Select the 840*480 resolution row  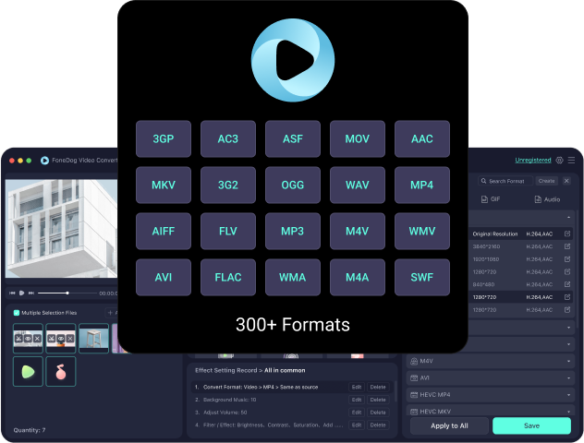[519, 284]
